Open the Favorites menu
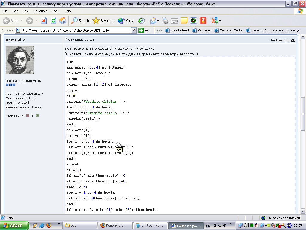Viewport: 306px width, 230px height. (40, 11)
